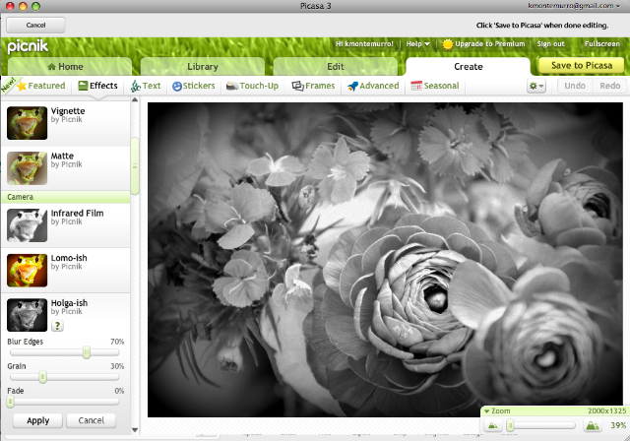Click the 2000x1325 dimensions text
The height and width of the screenshot is (441, 630).
point(606,410)
